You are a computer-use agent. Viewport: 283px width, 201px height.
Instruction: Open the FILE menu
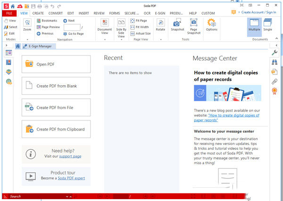coord(9,13)
